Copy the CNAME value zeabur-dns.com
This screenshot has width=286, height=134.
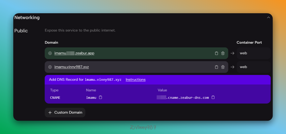coord(213,97)
